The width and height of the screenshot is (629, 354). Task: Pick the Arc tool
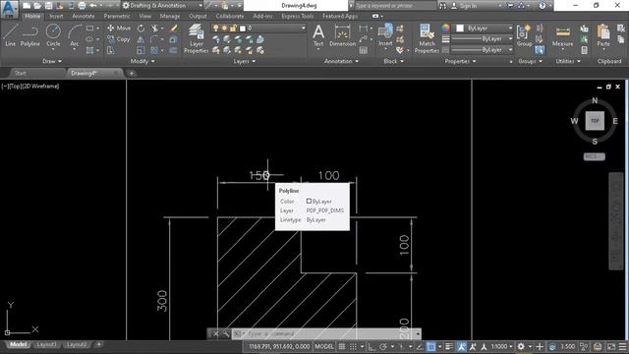coord(75,36)
